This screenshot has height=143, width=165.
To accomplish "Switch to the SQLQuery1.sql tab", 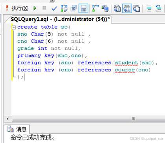I will [60, 19].
